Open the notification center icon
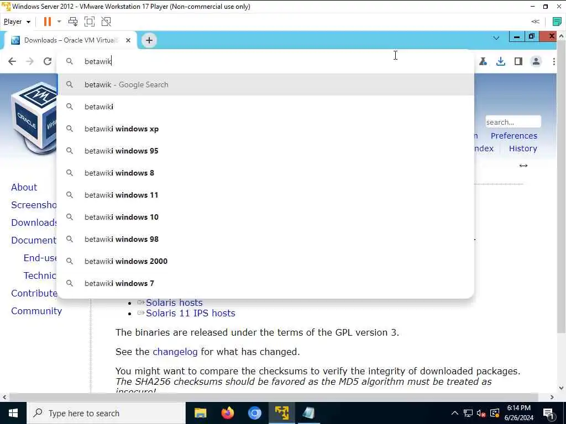Viewport: 566px width, 424px height. (549, 413)
